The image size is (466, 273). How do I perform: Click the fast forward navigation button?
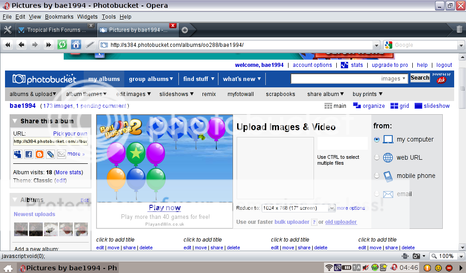coord(48,45)
